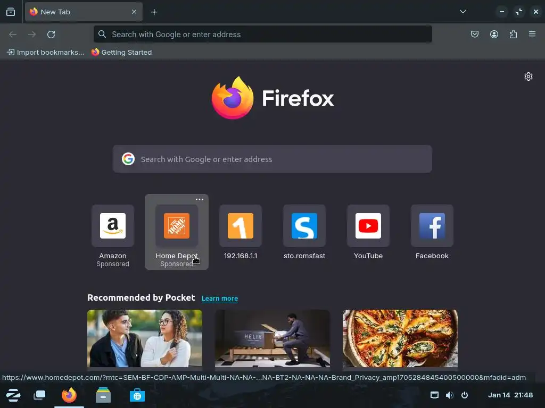
Task: Go forward with the forward arrow
Action: (32, 35)
